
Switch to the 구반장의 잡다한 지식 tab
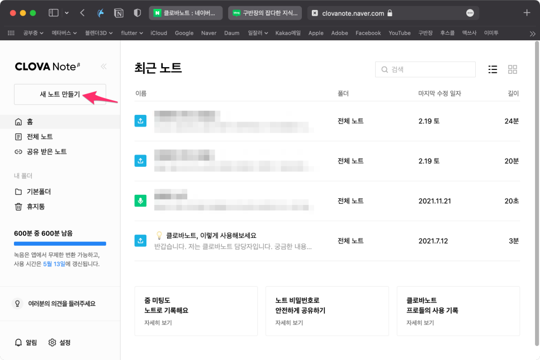click(x=265, y=13)
